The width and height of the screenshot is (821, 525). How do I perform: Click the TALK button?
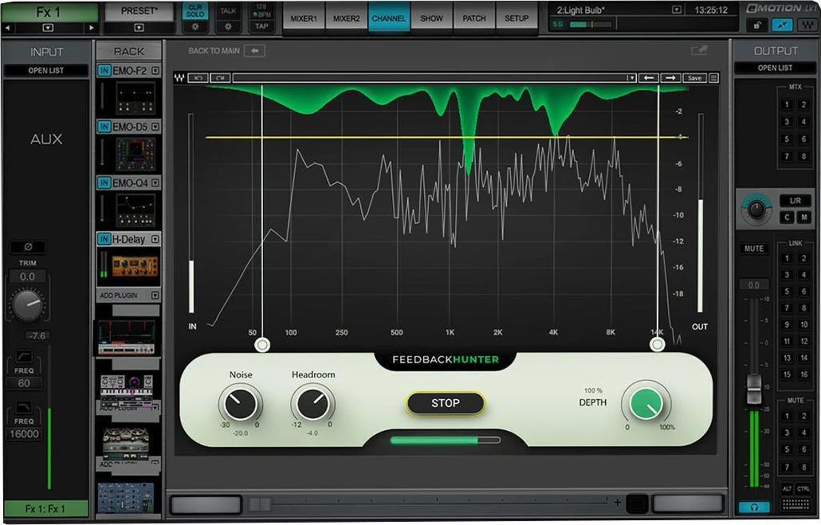click(228, 11)
